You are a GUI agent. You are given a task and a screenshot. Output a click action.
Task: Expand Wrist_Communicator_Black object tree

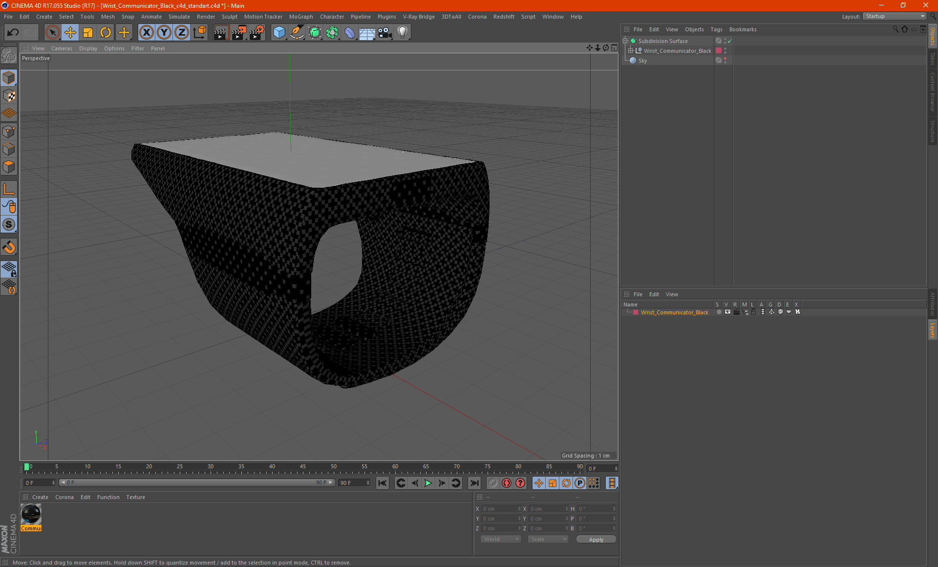coord(631,51)
